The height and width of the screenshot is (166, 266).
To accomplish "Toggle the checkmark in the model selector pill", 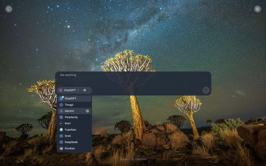I will (84, 90).
